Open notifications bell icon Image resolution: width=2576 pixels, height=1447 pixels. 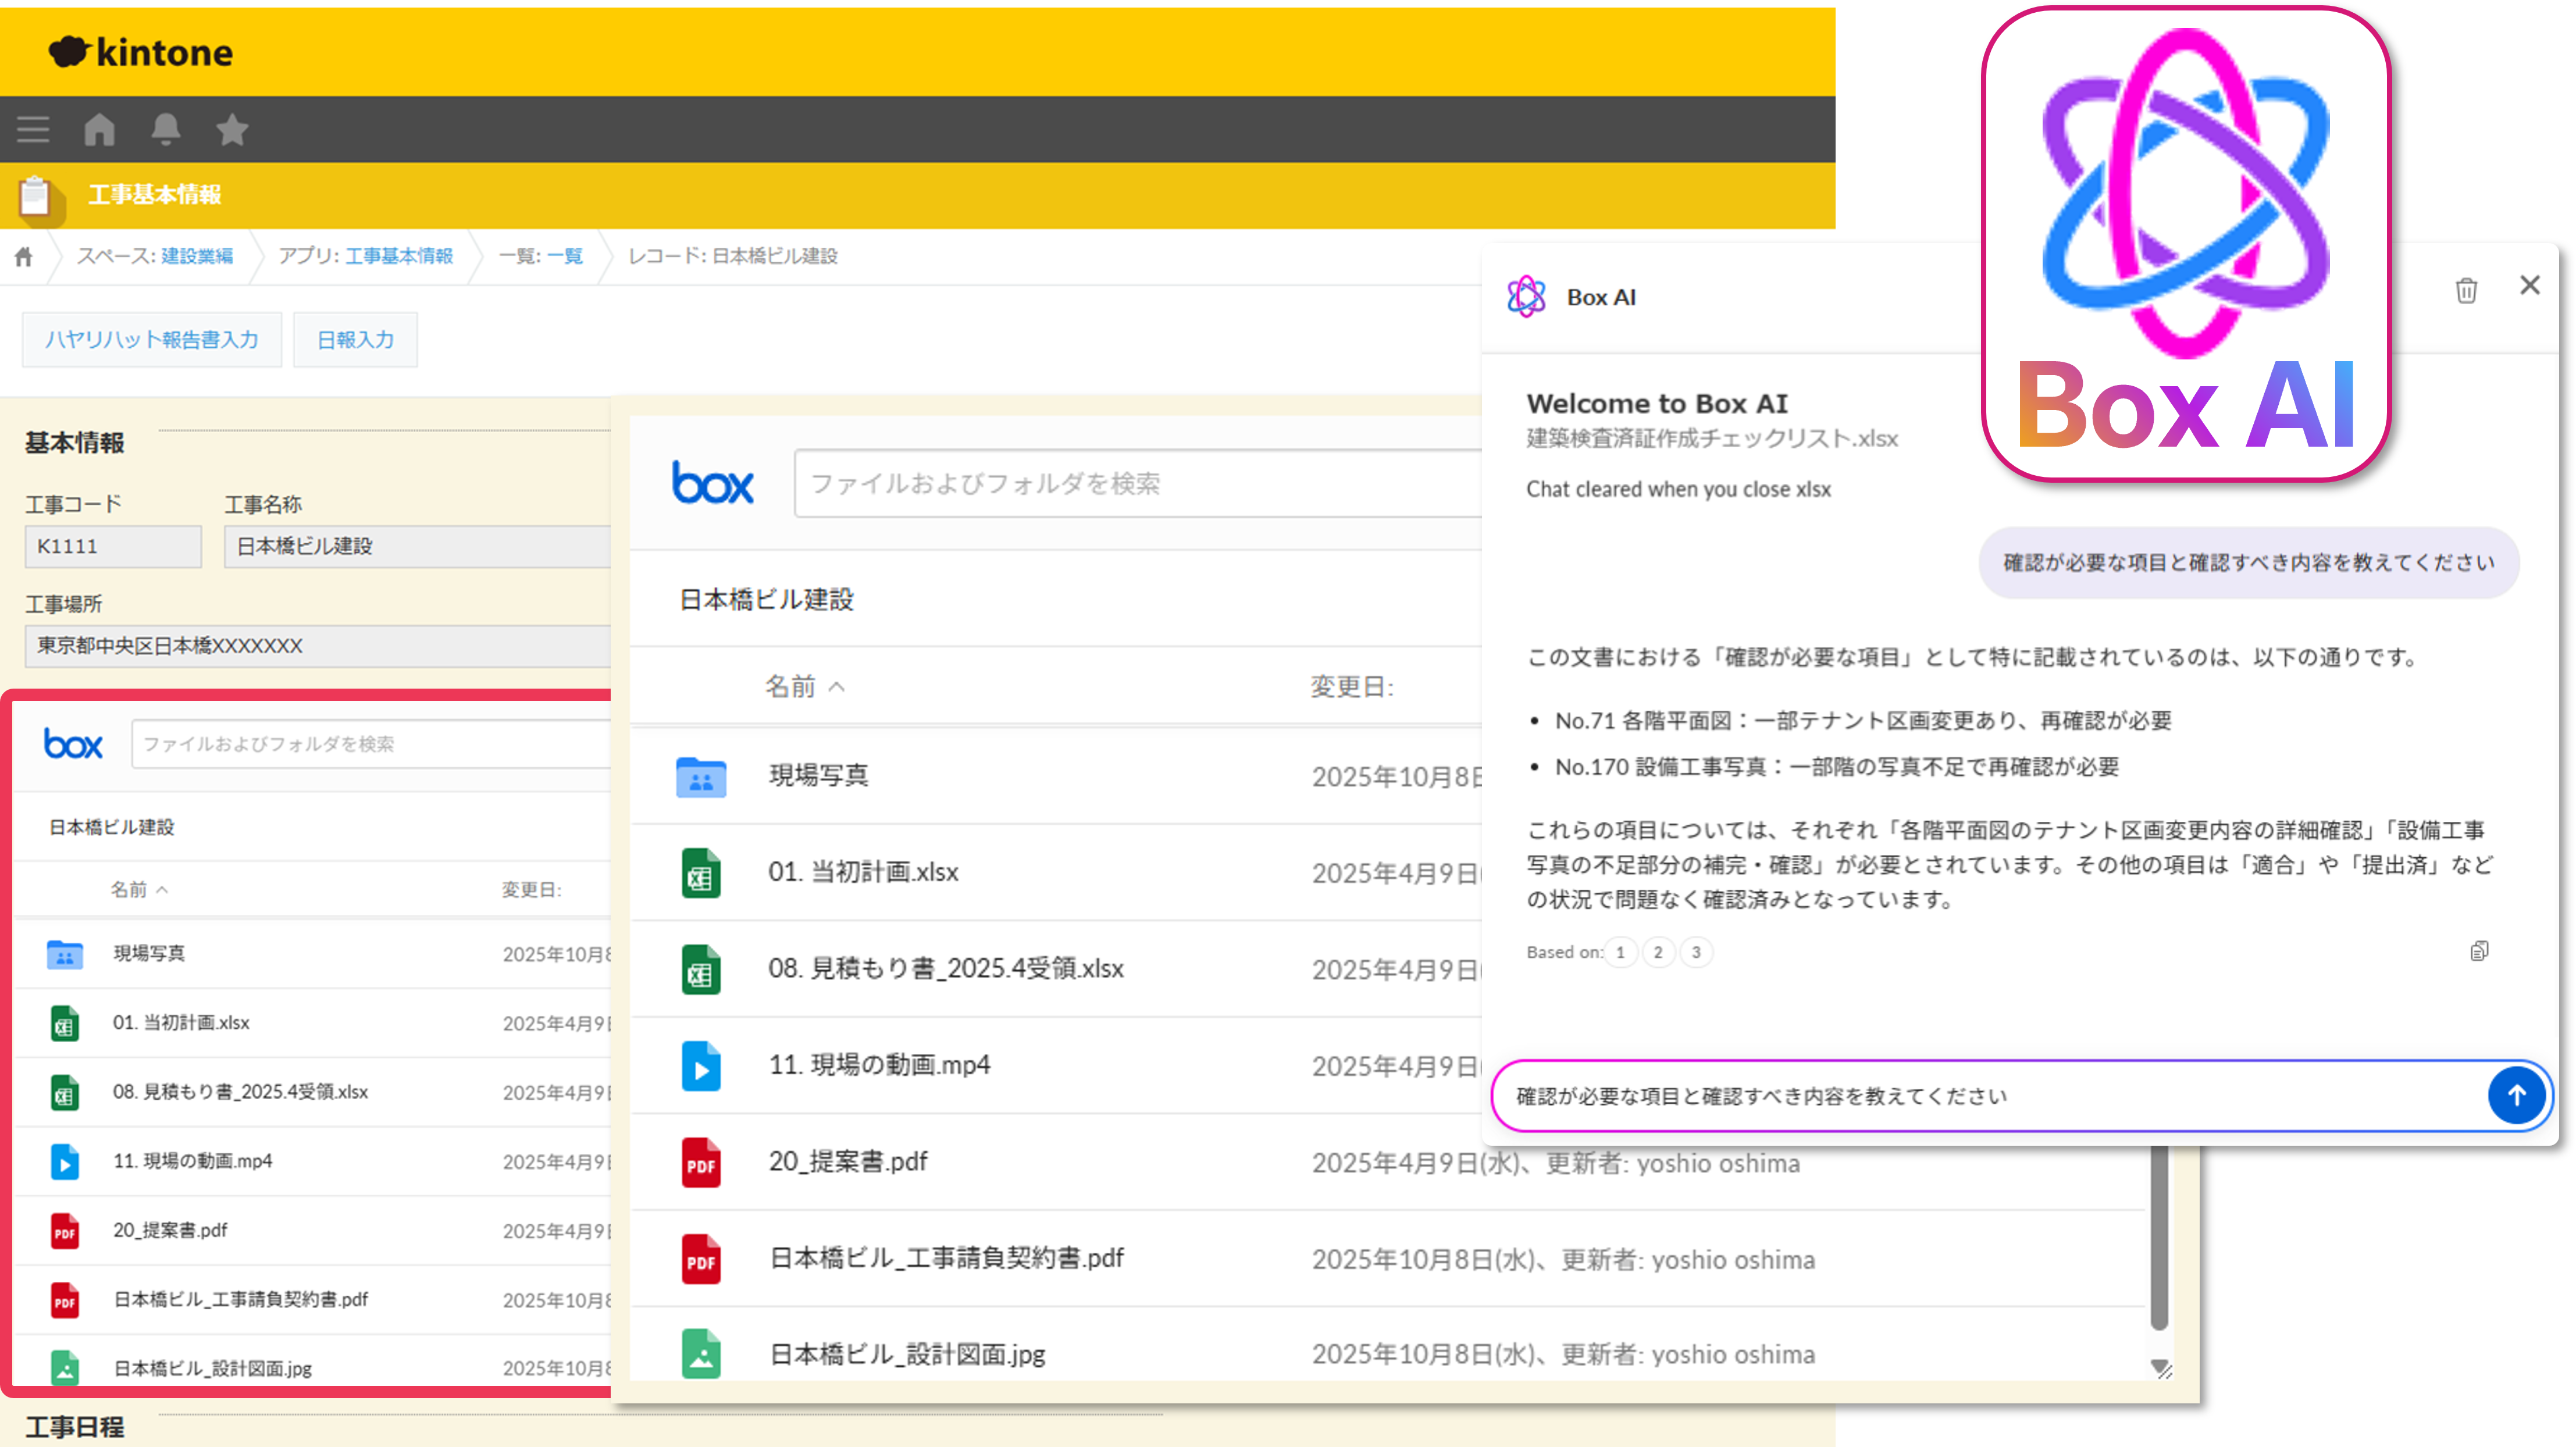click(x=166, y=129)
